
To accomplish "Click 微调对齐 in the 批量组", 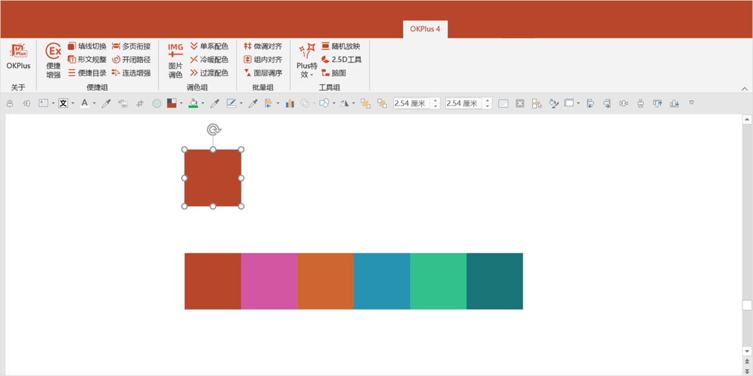I will [263, 46].
